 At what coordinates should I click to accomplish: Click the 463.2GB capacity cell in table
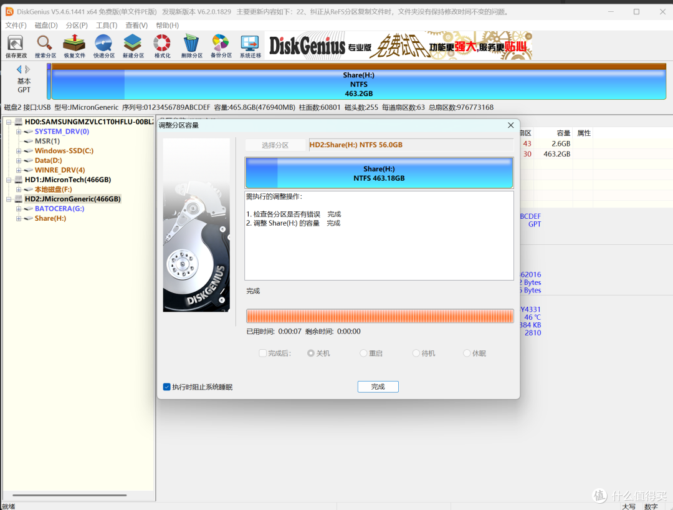tap(556, 154)
